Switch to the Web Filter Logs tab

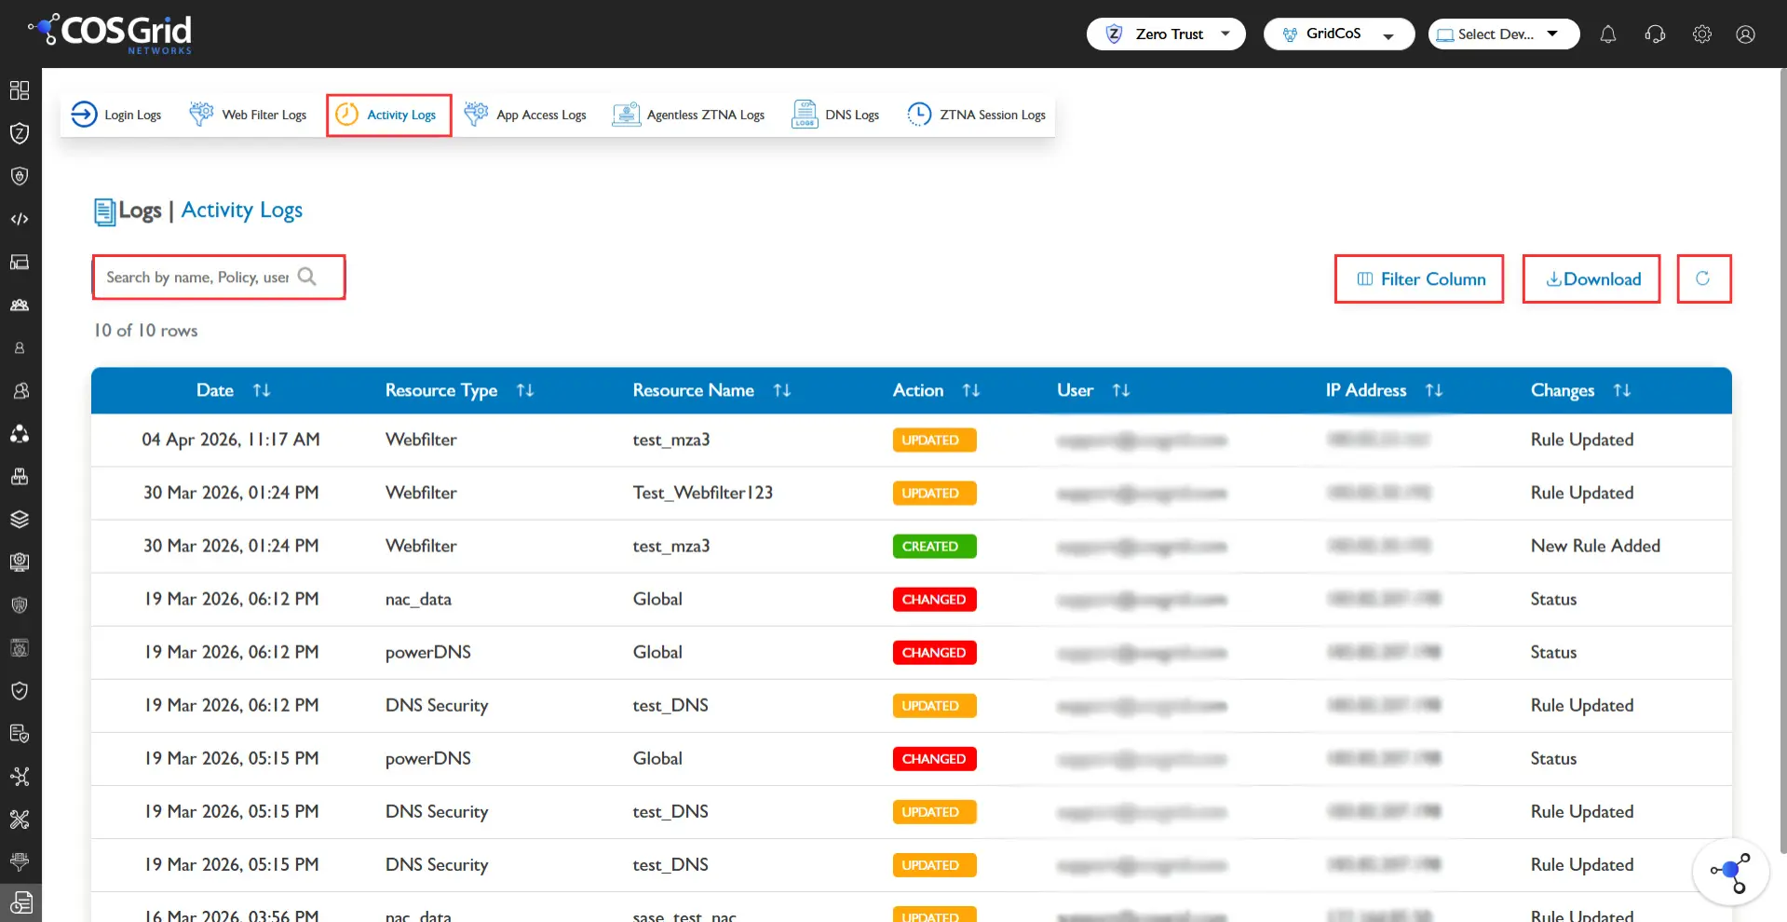click(x=248, y=115)
